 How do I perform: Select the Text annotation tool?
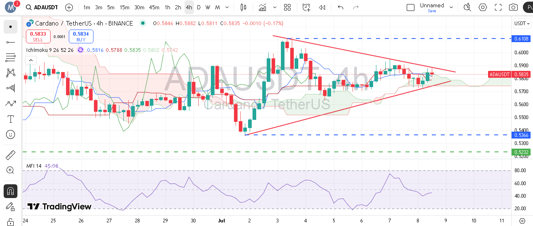click(x=11, y=119)
